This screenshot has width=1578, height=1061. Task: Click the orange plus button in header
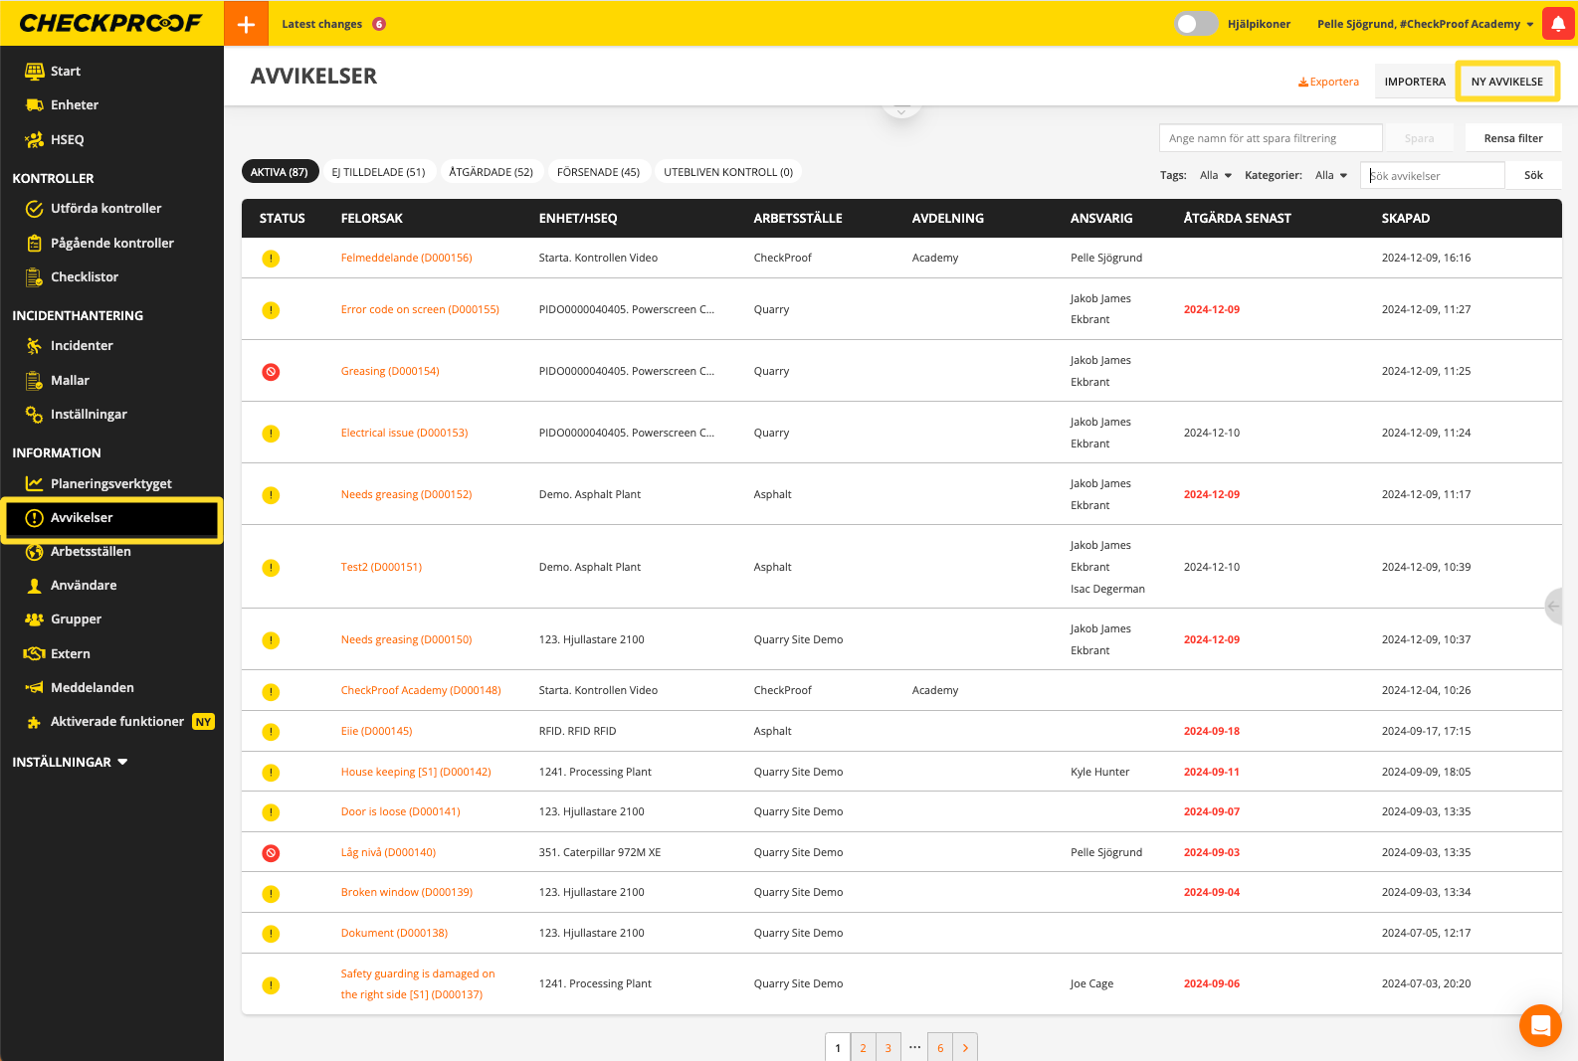pyautogui.click(x=246, y=24)
